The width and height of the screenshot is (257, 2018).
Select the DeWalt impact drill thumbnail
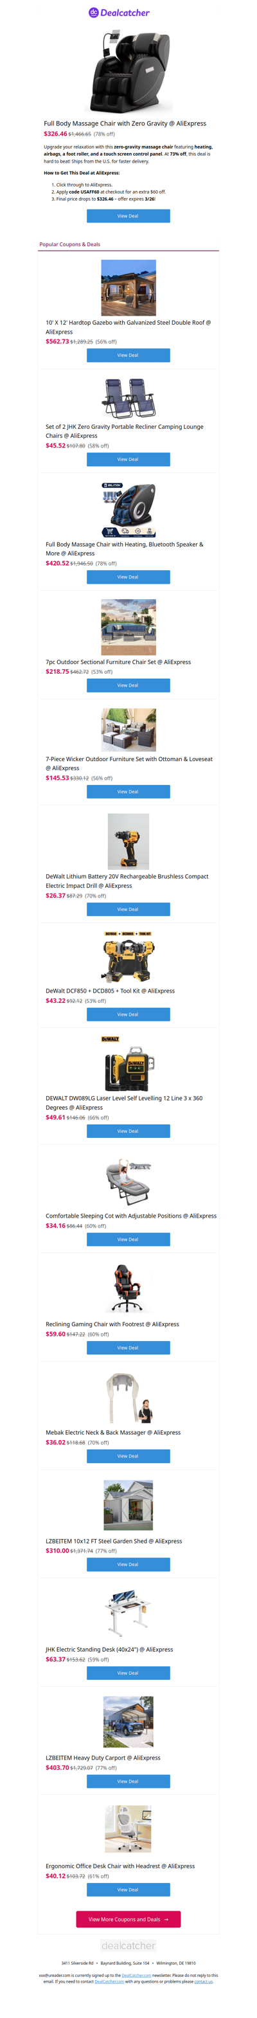tap(128, 842)
